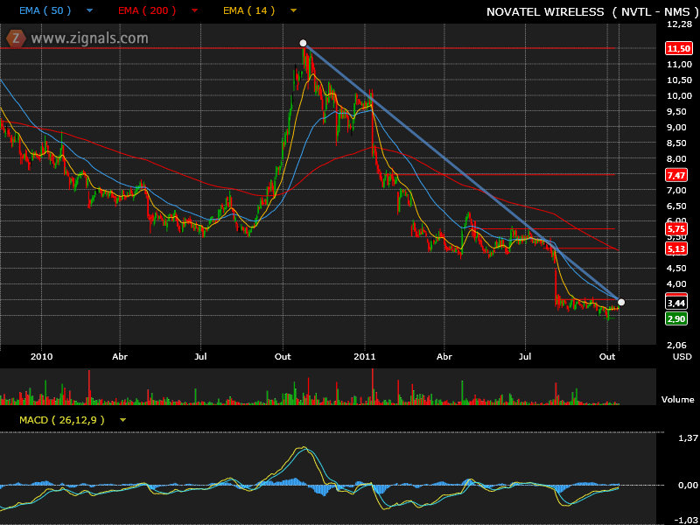The width and height of the screenshot is (700, 525).
Task: Open the EMA (200) dropdown arrow
Action: pos(194,10)
